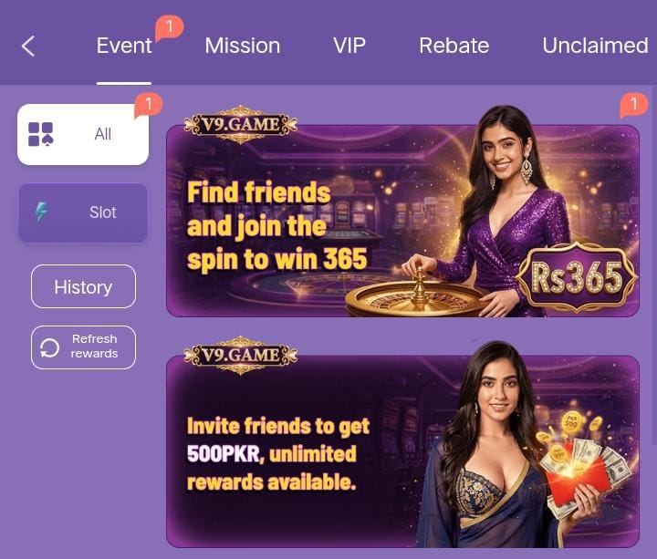Click the Slot lightning bolt icon

[41, 212]
